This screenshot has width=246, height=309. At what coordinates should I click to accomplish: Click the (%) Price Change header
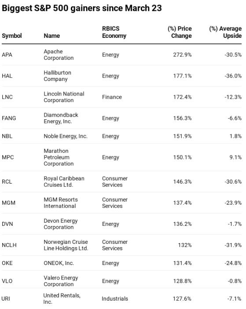(x=180, y=32)
